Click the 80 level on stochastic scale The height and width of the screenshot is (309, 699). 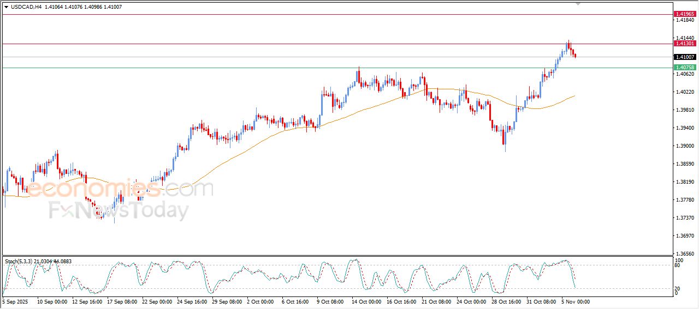[677, 265]
